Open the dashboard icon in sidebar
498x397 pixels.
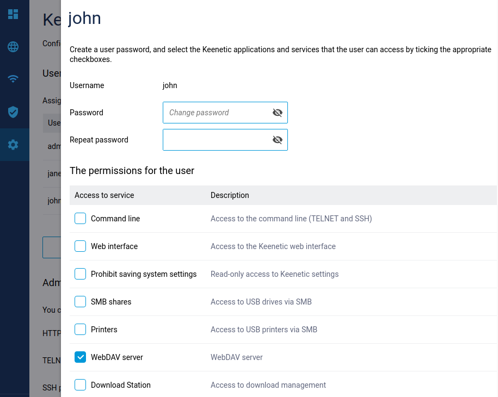[13, 14]
